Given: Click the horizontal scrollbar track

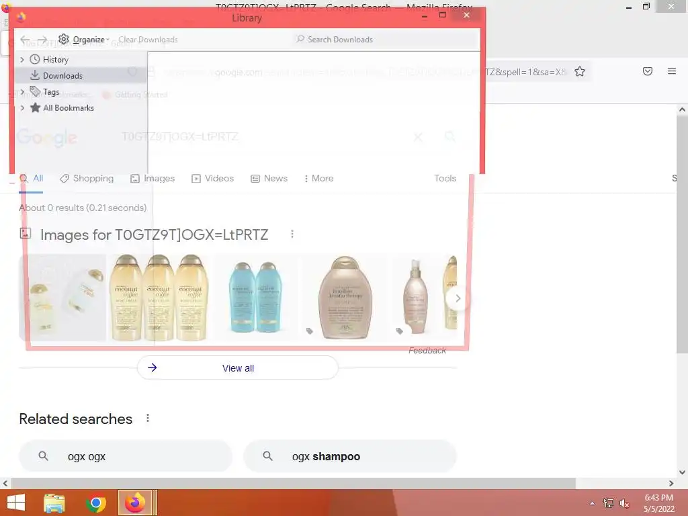Looking at the screenshot, I should tap(620, 483).
